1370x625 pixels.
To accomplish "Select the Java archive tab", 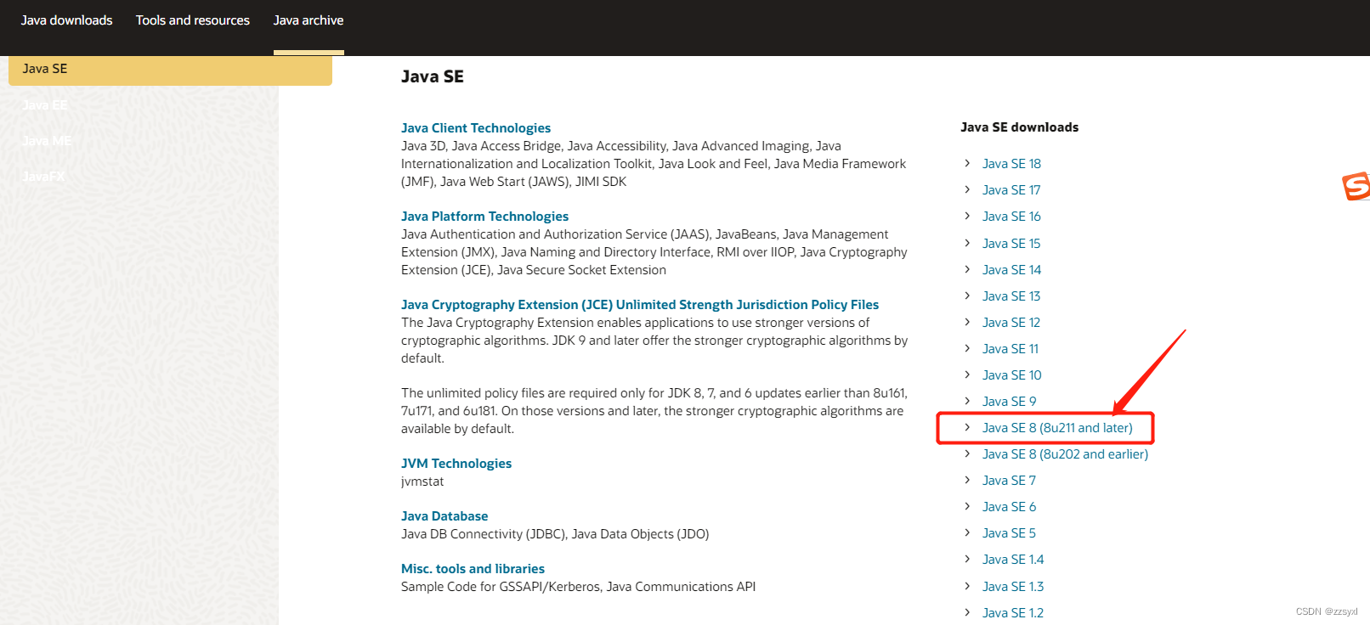I will pyautogui.click(x=309, y=20).
